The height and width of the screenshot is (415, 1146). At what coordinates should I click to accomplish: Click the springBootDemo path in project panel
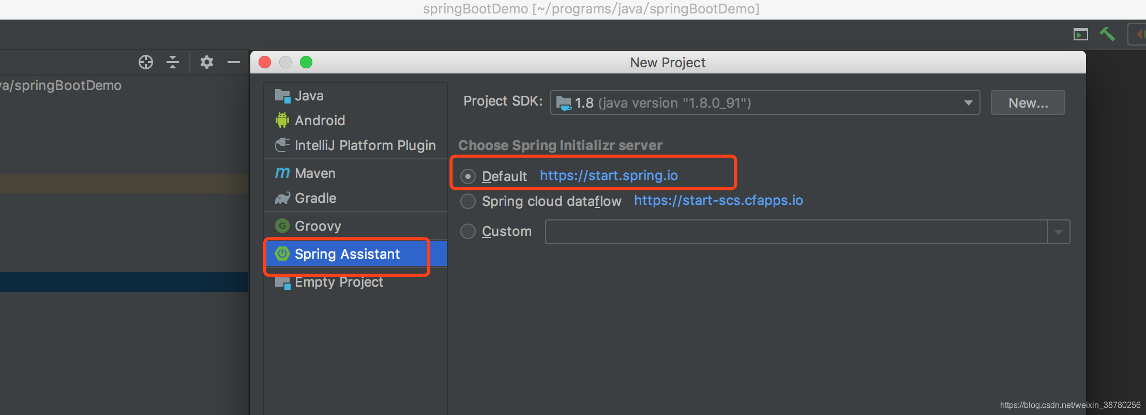click(61, 85)
